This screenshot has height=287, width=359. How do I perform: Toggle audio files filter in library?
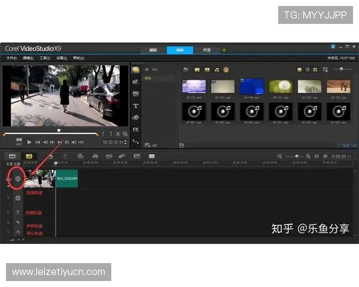pos(217,70)
